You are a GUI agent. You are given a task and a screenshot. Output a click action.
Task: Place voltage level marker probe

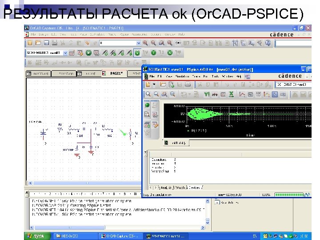point(105,53)
